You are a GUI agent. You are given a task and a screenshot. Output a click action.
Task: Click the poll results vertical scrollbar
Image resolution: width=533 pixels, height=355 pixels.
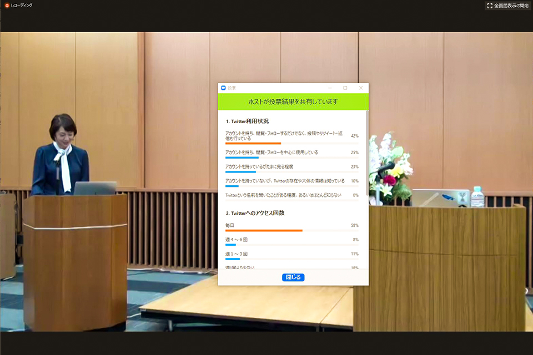tap(367, 153)
